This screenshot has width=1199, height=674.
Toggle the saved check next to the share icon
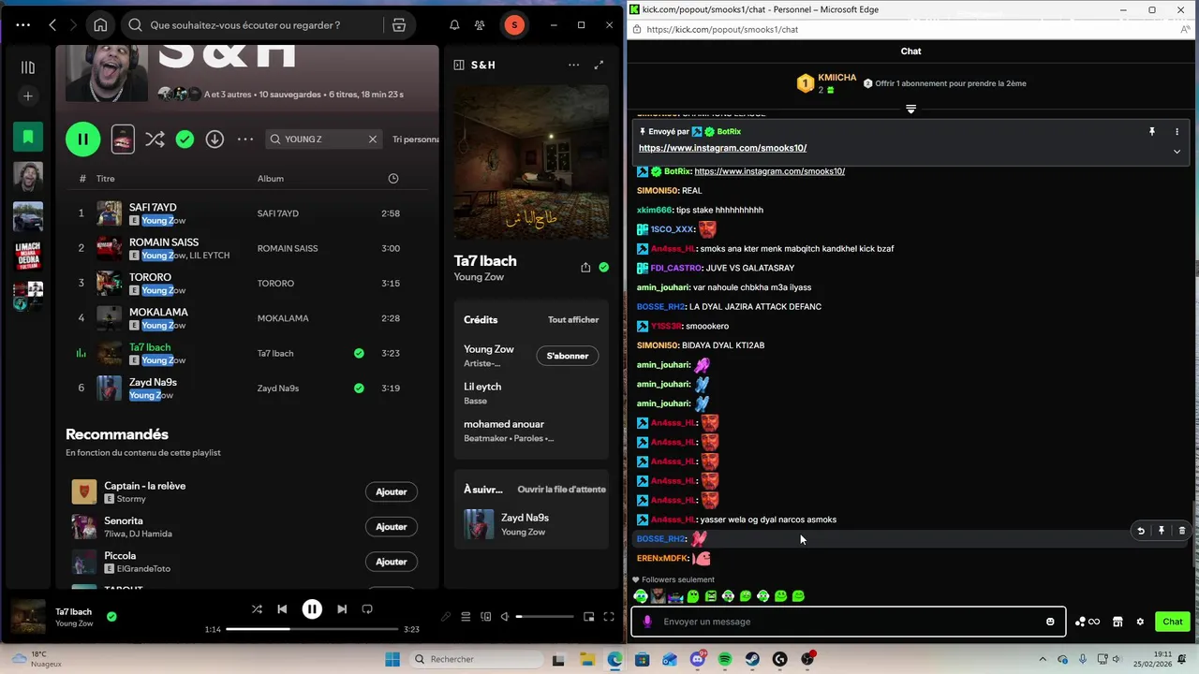pyautogui.click(x=603, y=267)
